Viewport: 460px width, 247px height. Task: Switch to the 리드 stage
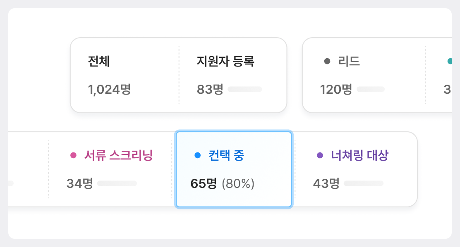pos(349,62)
